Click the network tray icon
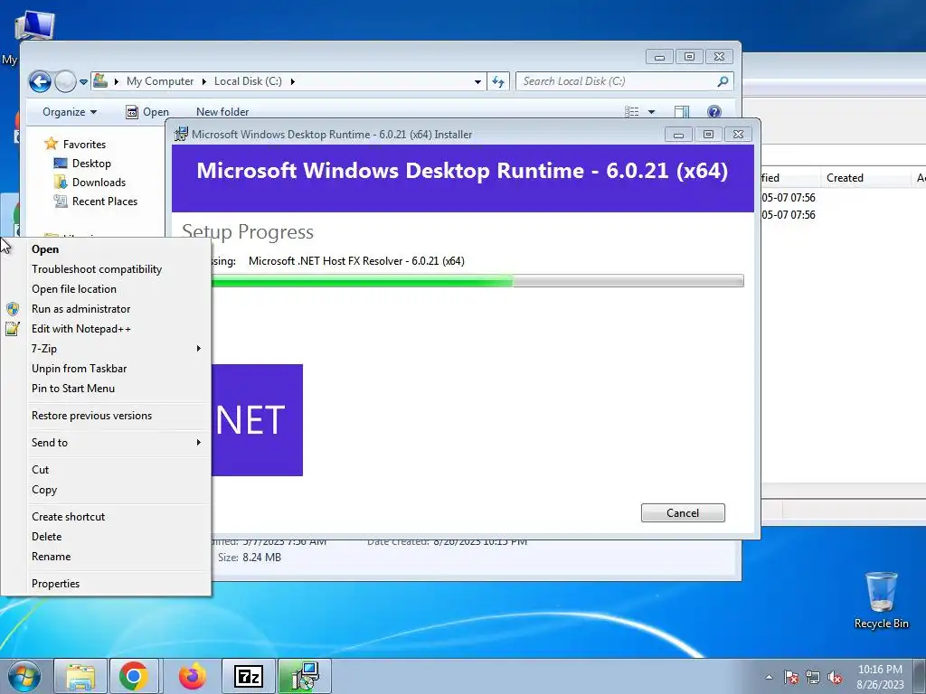Viewport: 926px width, 694px height. pos(813,677)
